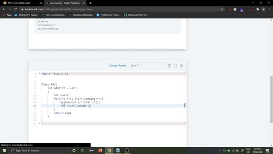The width and height of the screenshot is (273, 154).
Task: Open OBS Studio from the taskbar
Action: coord(127,150)
